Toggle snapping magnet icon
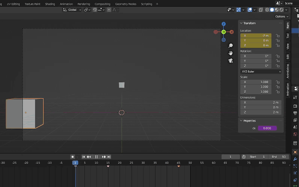Screen dimensions: 299x187 (x=95, y=10)
